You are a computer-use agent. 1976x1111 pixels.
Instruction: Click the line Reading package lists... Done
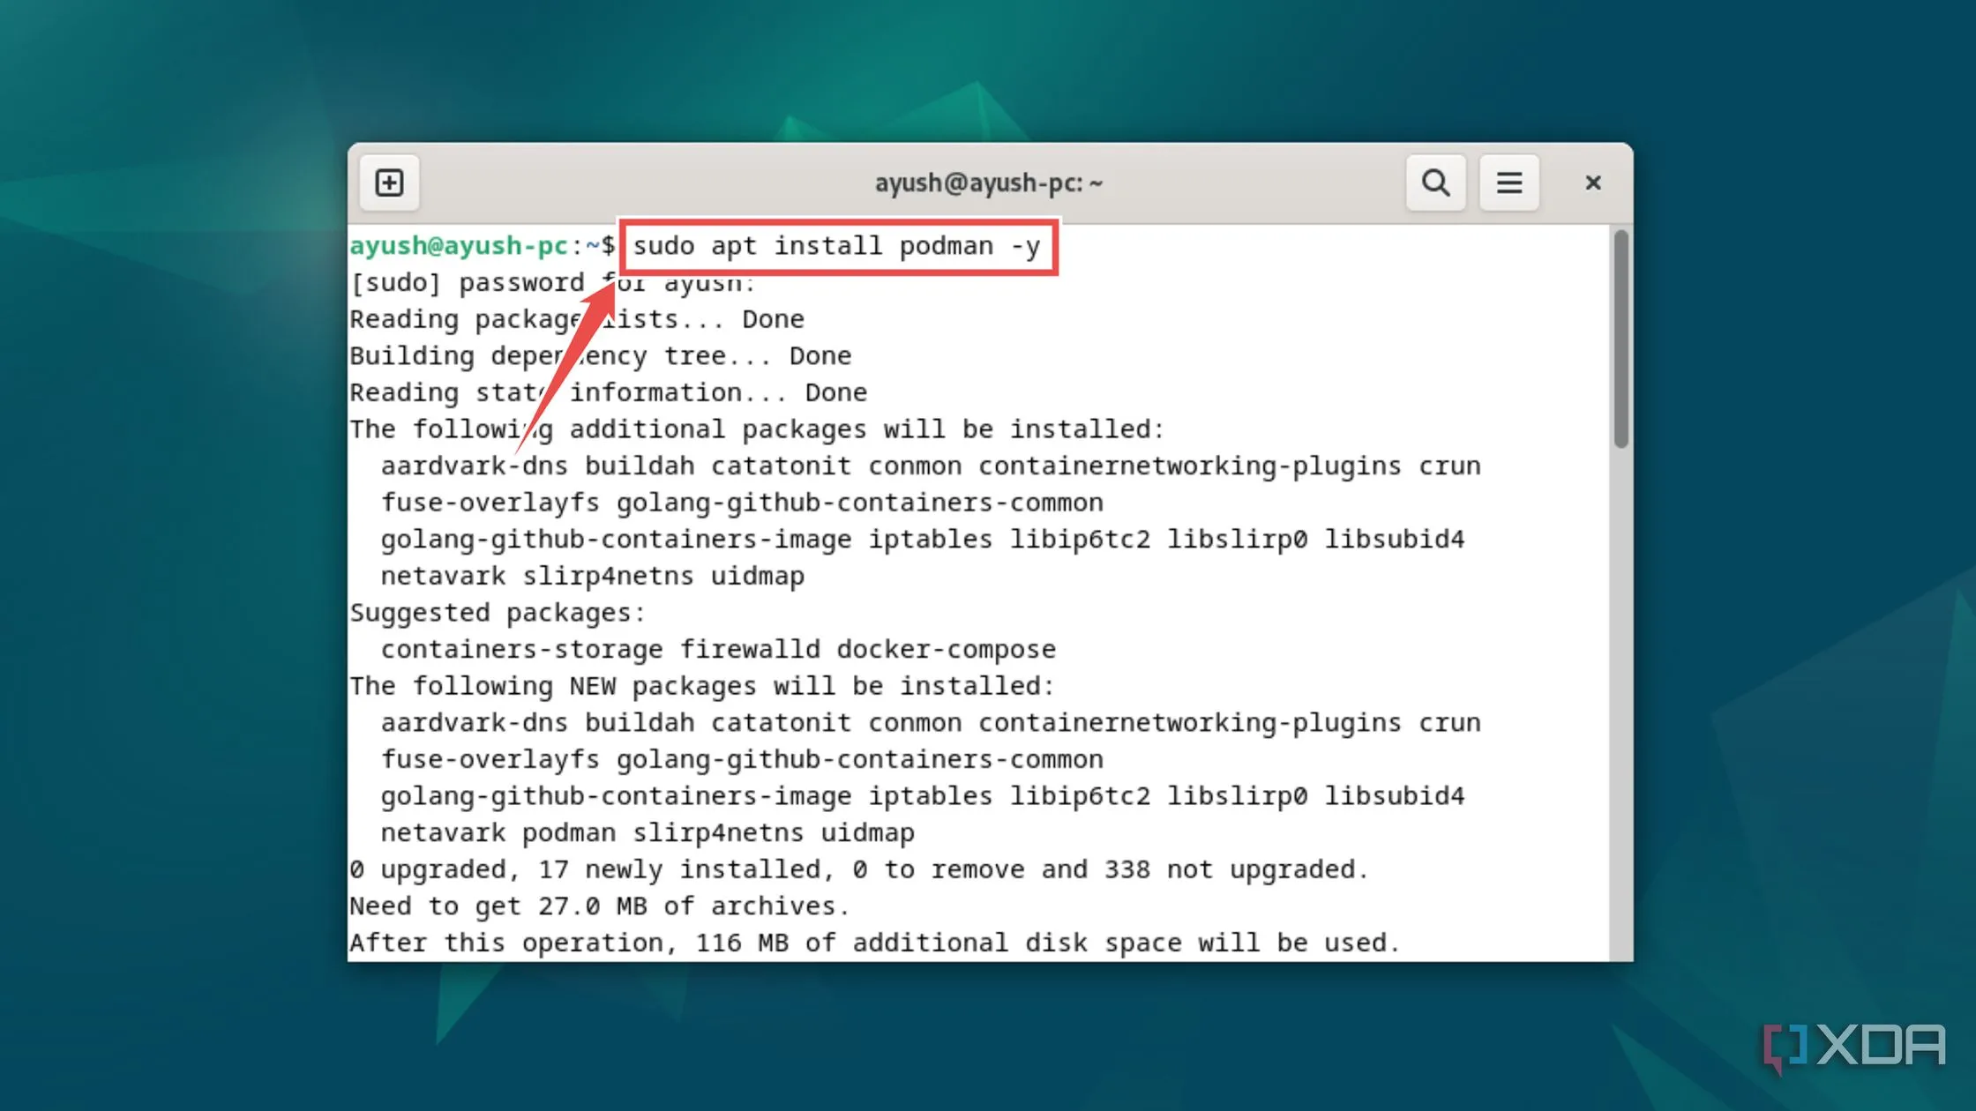point(577,319)
